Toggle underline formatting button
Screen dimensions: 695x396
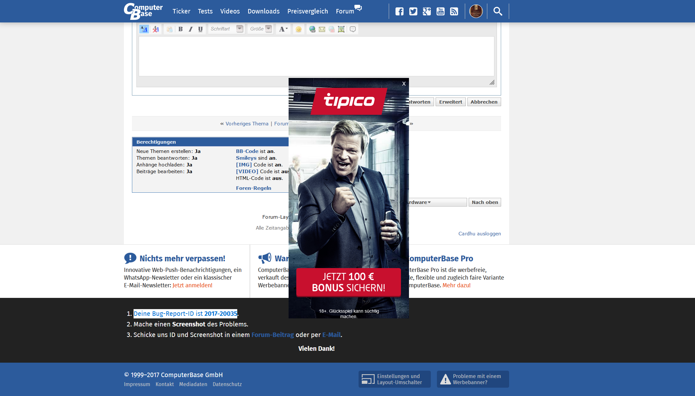coord(200,29)
